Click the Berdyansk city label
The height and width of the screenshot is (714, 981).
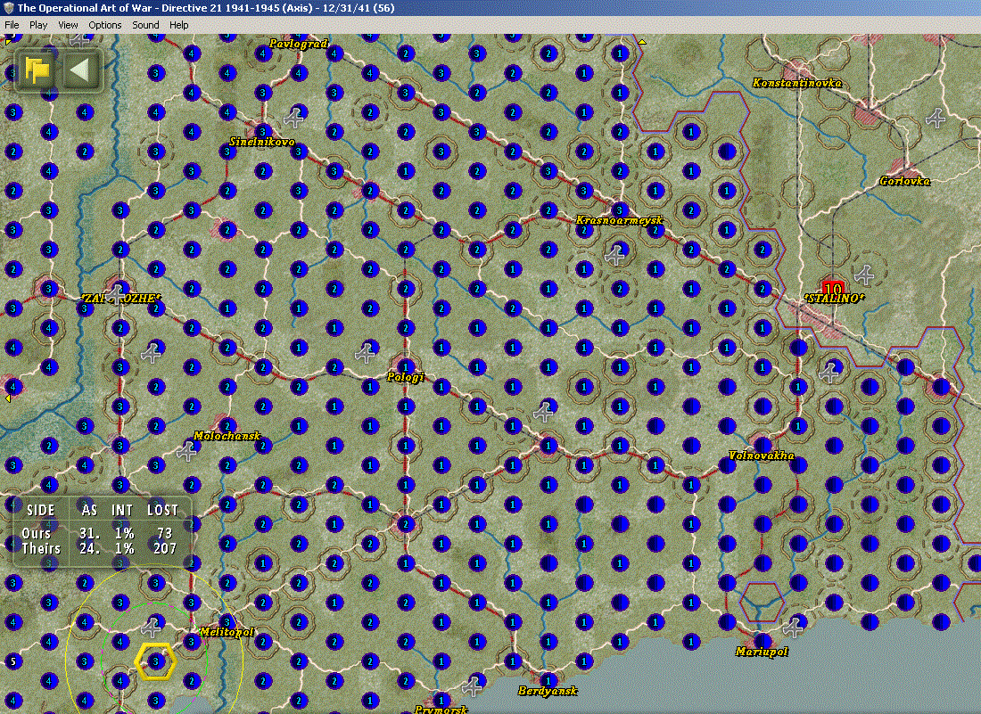(548, 691)
